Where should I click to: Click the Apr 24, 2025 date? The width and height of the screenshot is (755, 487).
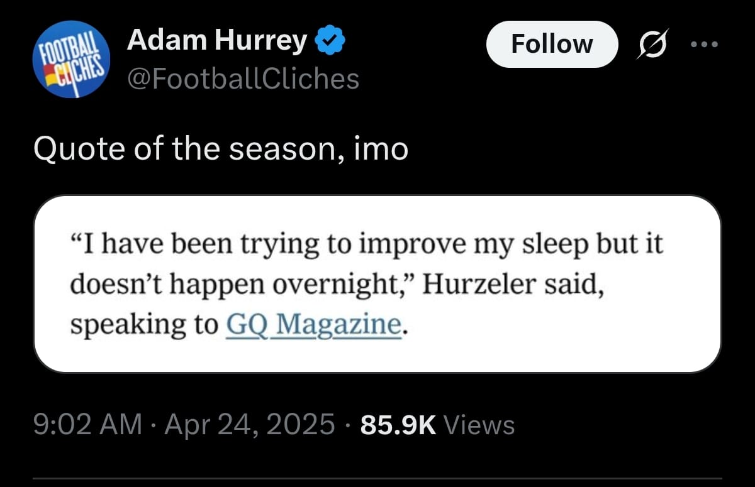point(249,425)
